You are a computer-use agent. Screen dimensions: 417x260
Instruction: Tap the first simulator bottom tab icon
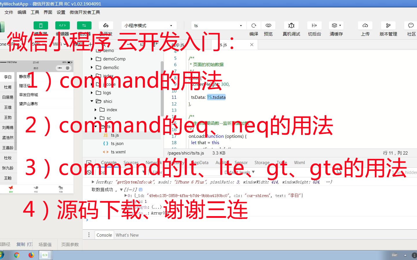tap(11, 189)
